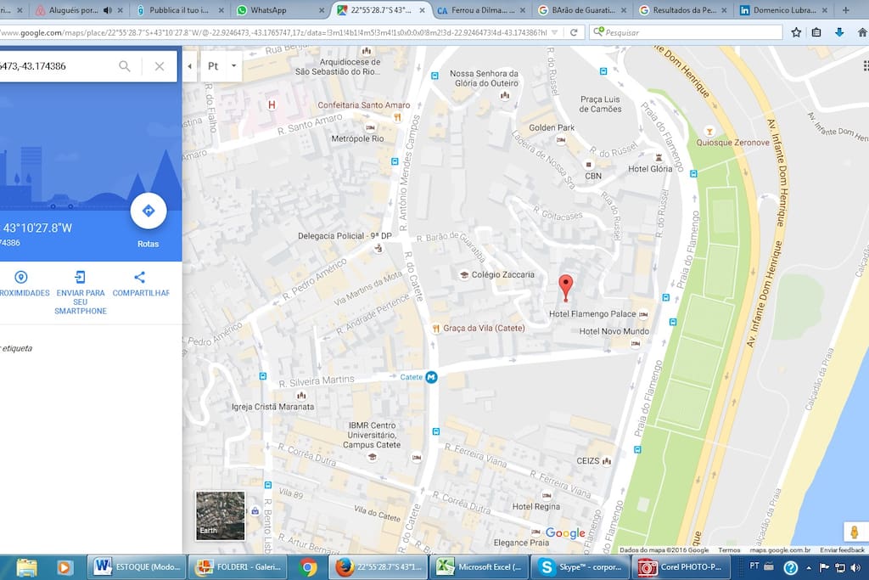Click the Confeitaria Santo Amaro restaurant icon

click(x=397, y=117)
